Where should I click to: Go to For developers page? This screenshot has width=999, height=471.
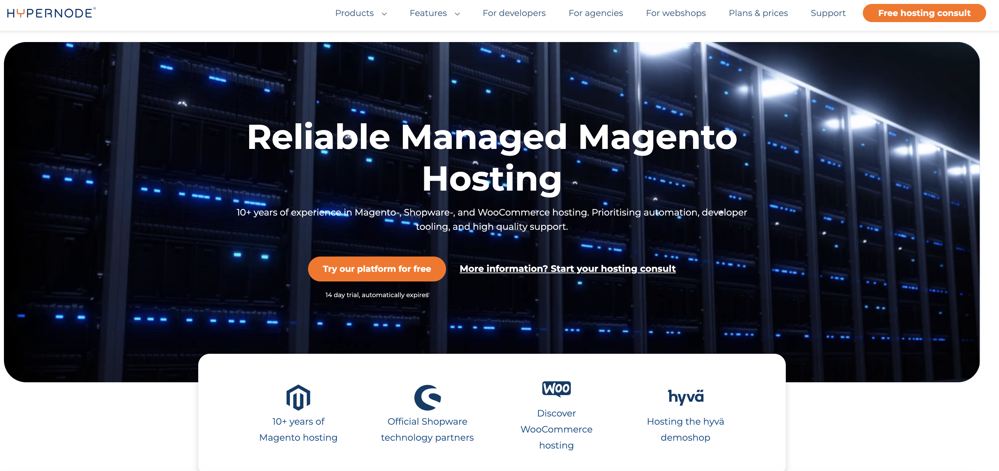[x=514, y=13]
